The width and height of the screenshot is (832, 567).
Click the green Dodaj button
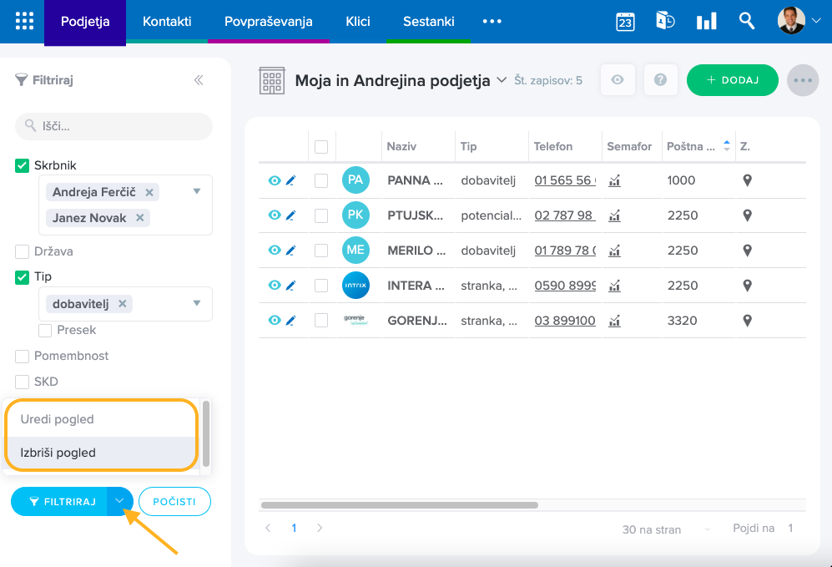[732, 80]
